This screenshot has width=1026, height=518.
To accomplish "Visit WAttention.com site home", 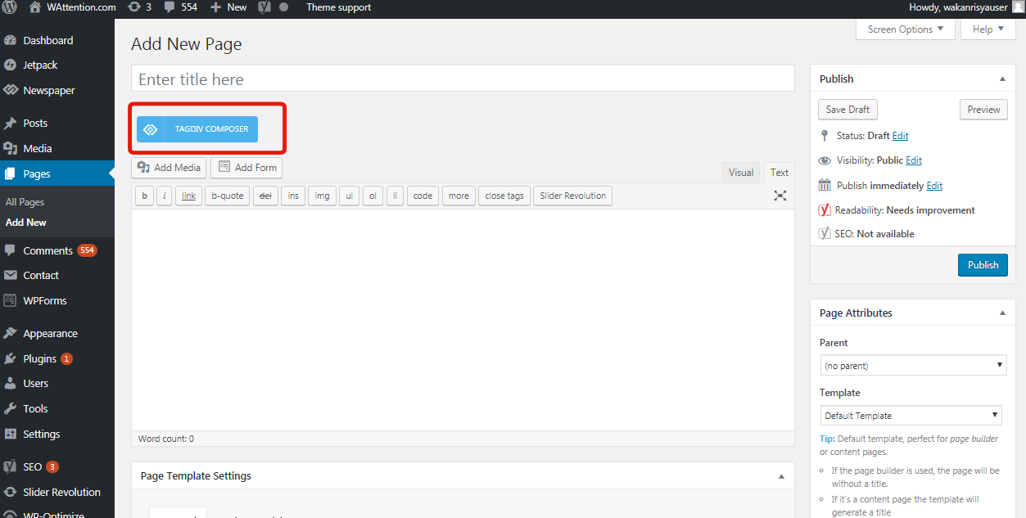I will pyautogui.click(x=73, y=7).
